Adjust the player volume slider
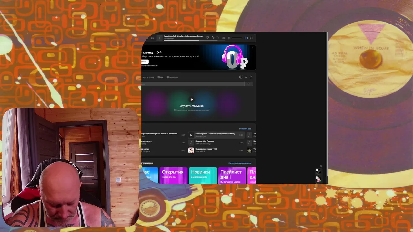413x232 pixels. [x=237, y=38]
